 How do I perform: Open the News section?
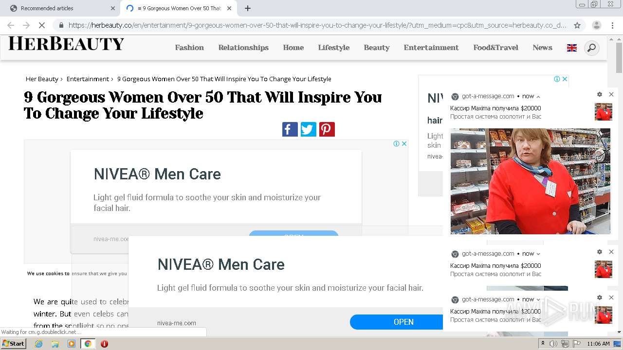coord(542,48)
